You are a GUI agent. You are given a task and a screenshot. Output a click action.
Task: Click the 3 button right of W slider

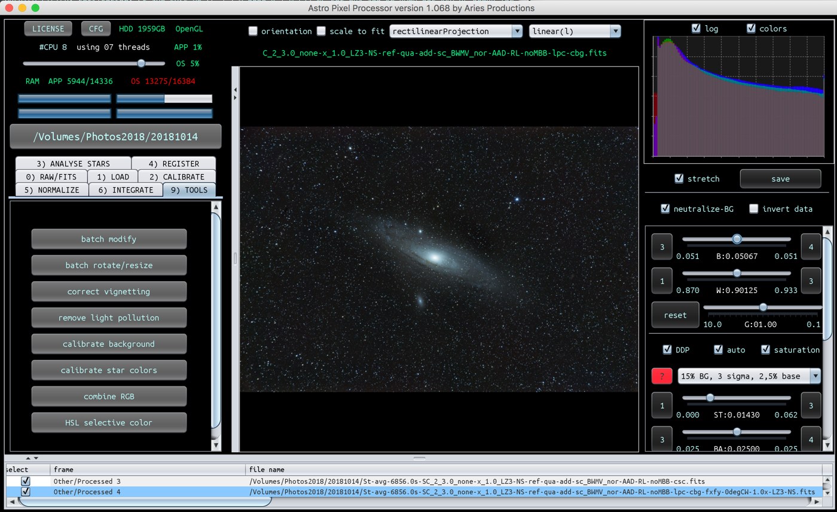(811, 281)
